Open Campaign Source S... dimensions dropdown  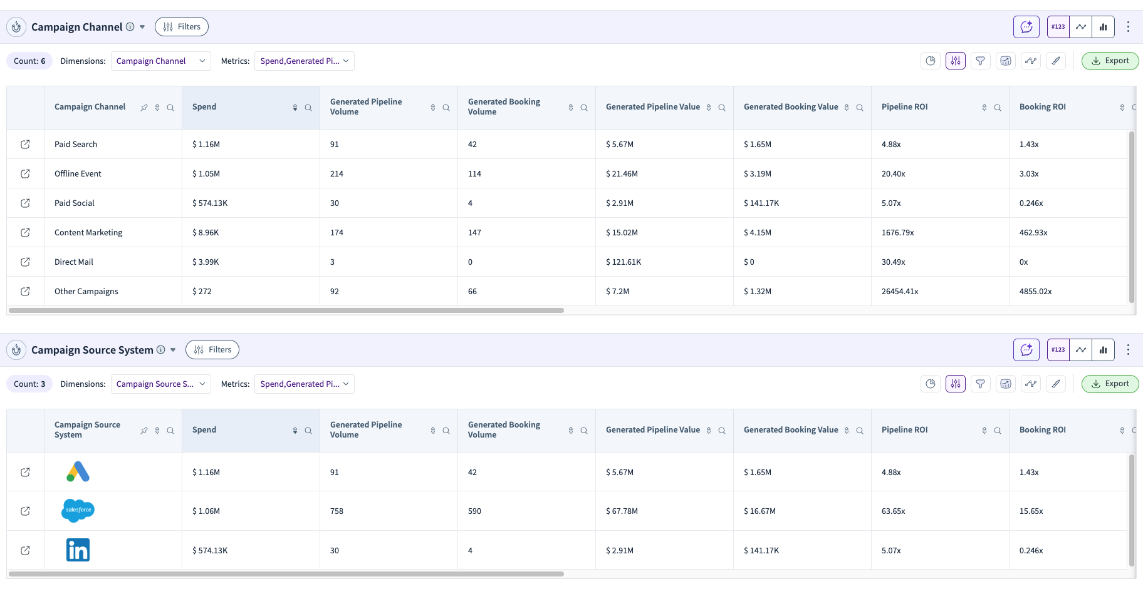tap(161, 384)
